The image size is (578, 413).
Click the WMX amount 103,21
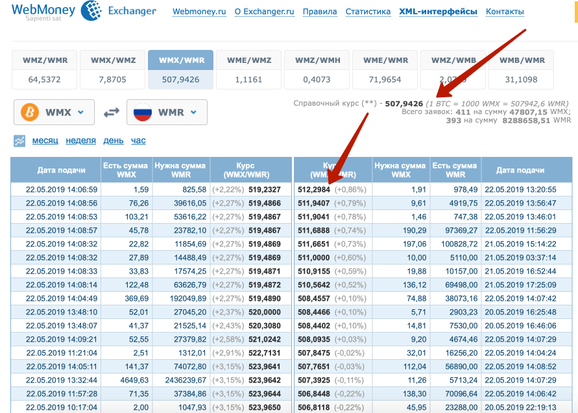click(x=137, y=217)
